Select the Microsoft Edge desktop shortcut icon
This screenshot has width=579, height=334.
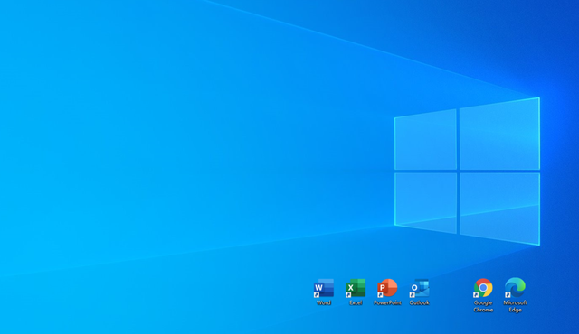(x=515, y=288)
